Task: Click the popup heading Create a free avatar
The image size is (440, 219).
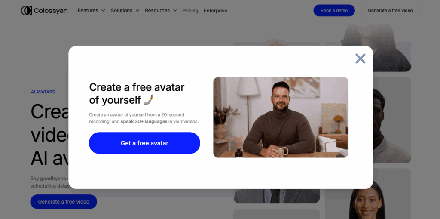Action: (137, 87)
